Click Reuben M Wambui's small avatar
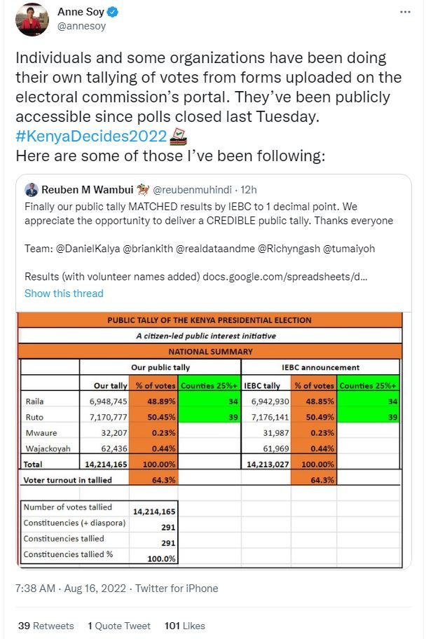This screenshot has width=426, height=639. pyautogui.click(x=32, y=190)
